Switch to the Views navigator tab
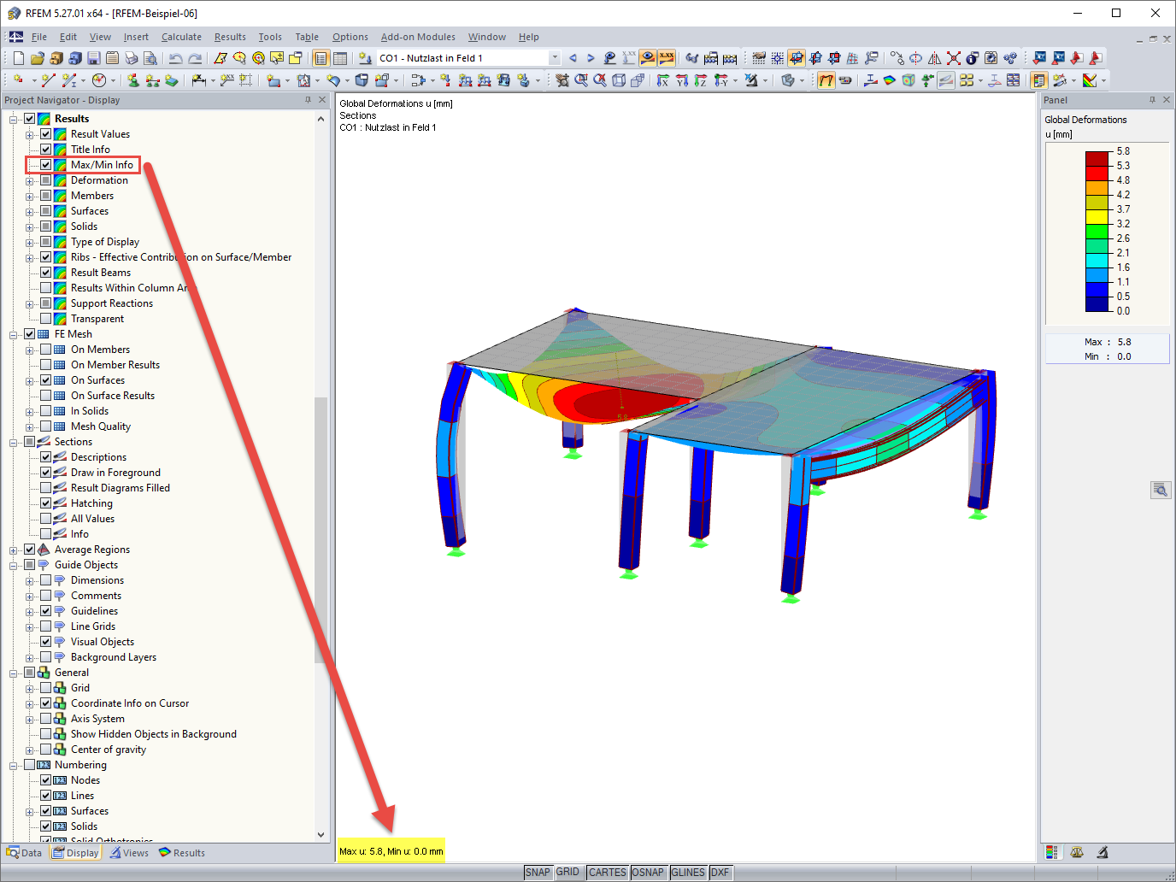This screenshot has width=1176, height=882. pyautogui.click(x=129, y=853)
